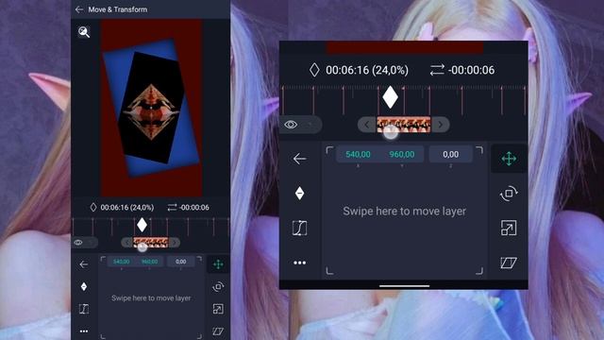
Task: Open the magnifier zoom tool in the preview
Action: [x=84, y=32]
